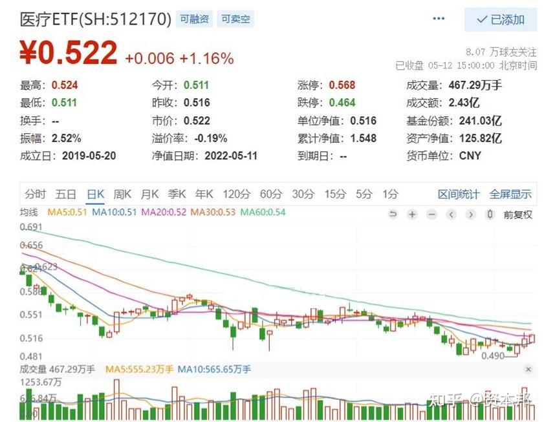Click the undo/reset chart view icon
Viewport: 544px width, 422px height.
pyautogui.click(x=393, y=215)
